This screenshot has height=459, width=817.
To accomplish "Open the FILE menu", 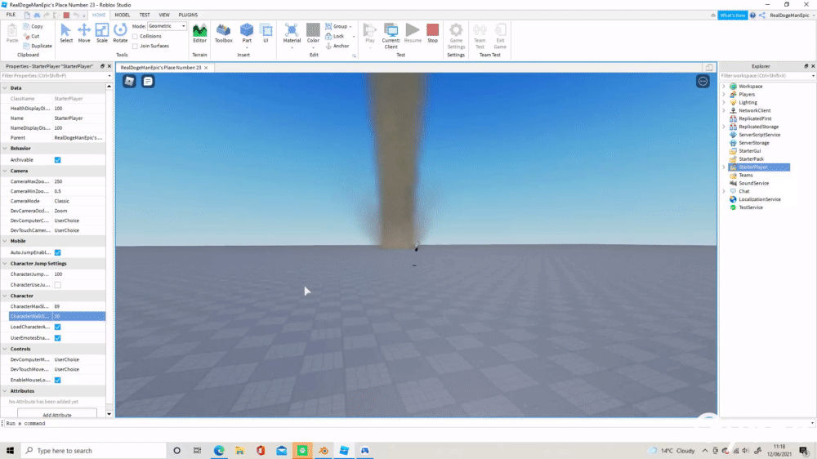I will click(11, 15).
